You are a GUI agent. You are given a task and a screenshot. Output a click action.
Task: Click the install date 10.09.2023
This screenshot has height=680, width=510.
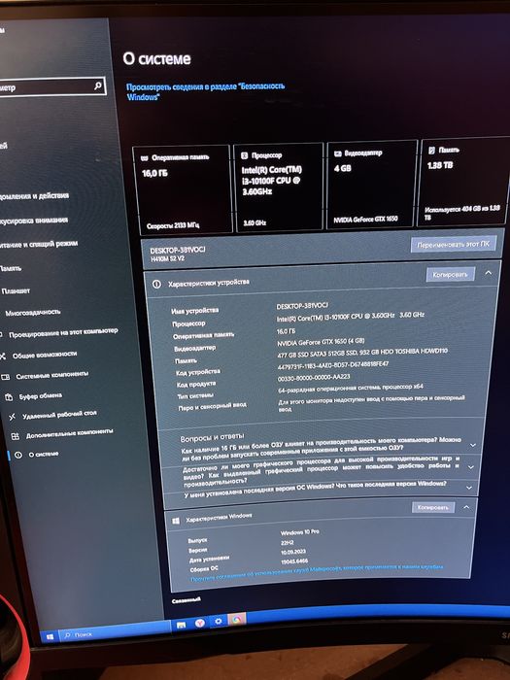pyautogui.click(x=293, y=552)
